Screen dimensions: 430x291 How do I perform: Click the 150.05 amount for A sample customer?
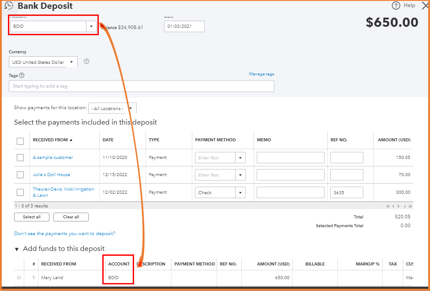[x=403, y=158]
